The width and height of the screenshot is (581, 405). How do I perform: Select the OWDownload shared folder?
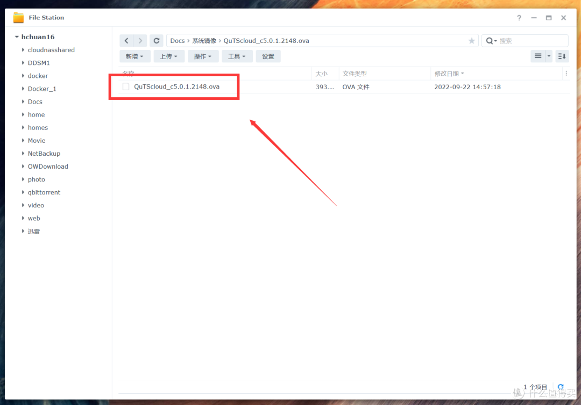click(x=48, y=167)
